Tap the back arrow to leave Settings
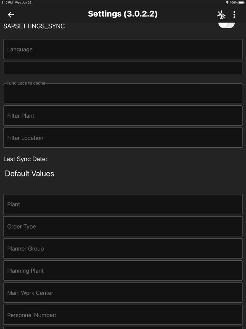The image size is (246, 329). (x=11, y=14)
